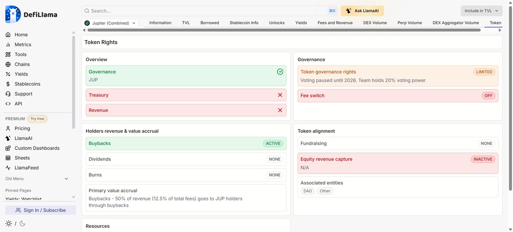Image resolution: width=513 pixels, height=232 pixels.
Task: Click the LlamaAI llama icon in sidebar
Action: click(x=8, y=138)
